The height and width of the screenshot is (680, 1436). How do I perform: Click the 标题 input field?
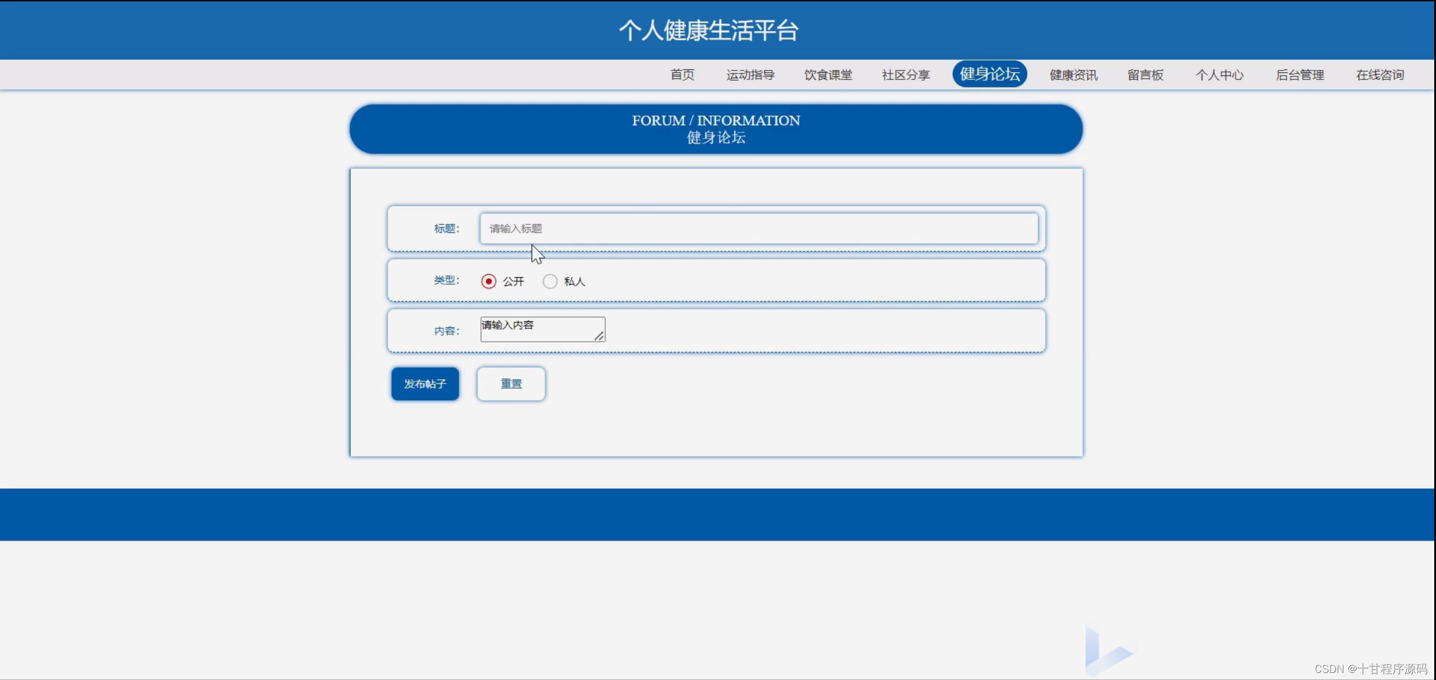pyautogui.click(x=758, y=228)
